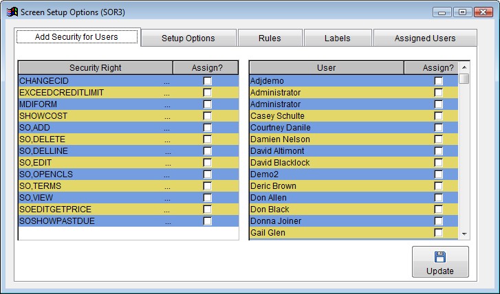
Task: Click the User column header
Action: click(326, 68)
